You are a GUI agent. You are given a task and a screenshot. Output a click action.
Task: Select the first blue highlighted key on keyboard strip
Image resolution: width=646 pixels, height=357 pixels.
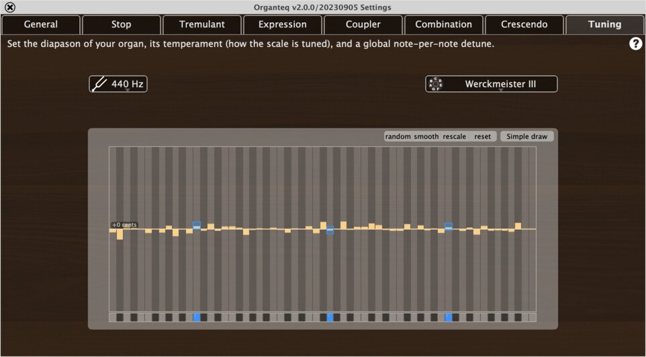[197, 317]
